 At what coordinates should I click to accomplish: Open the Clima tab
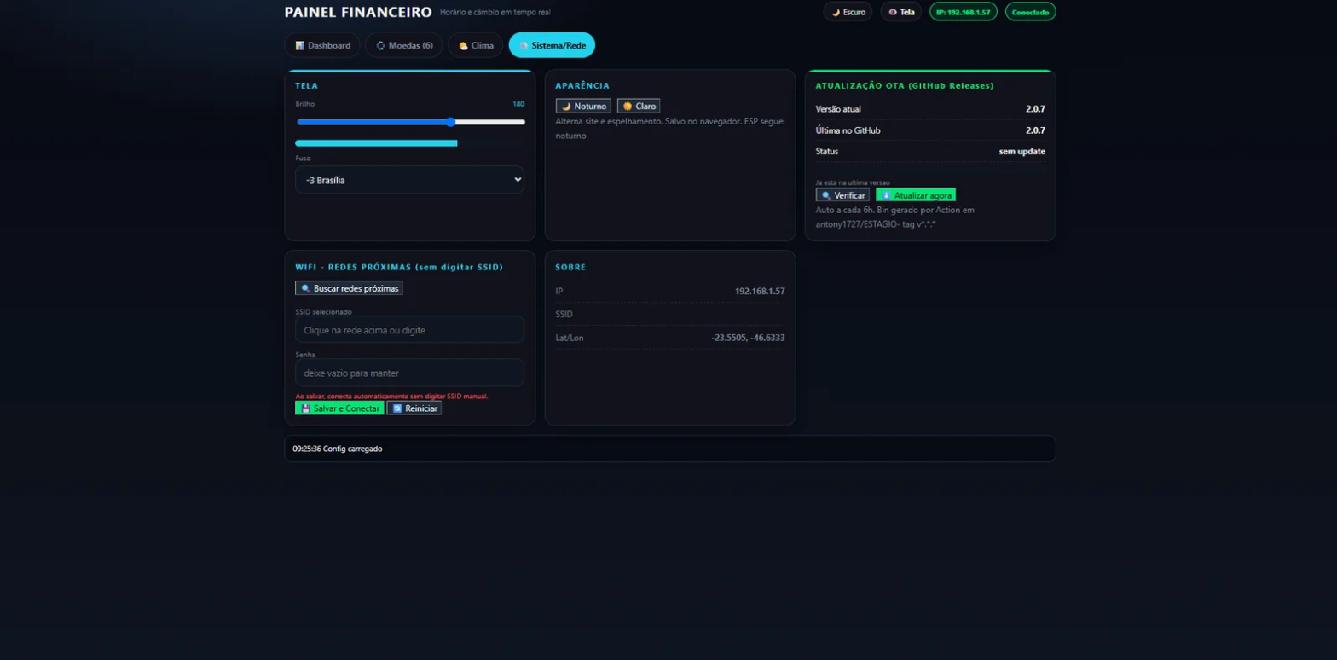(476, 45)
